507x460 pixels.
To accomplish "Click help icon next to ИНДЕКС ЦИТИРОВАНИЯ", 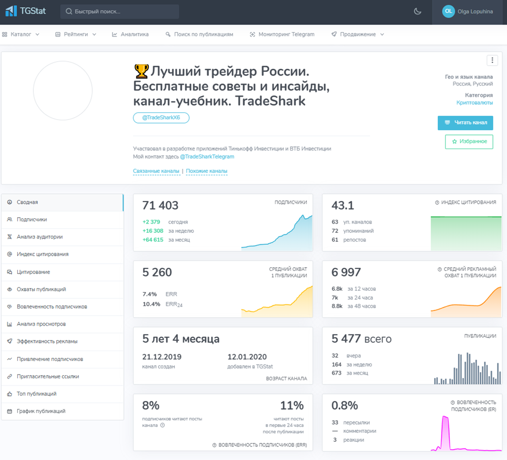I will point(437,203).
